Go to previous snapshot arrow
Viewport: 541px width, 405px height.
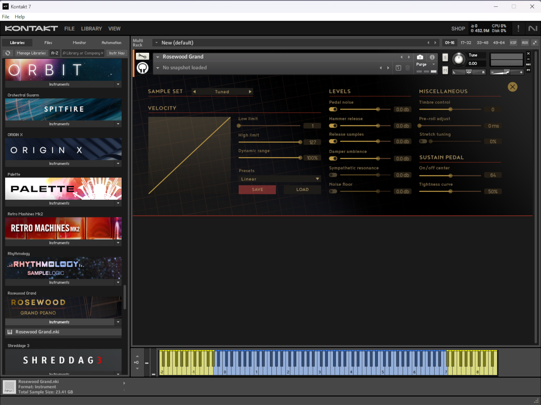381,68
